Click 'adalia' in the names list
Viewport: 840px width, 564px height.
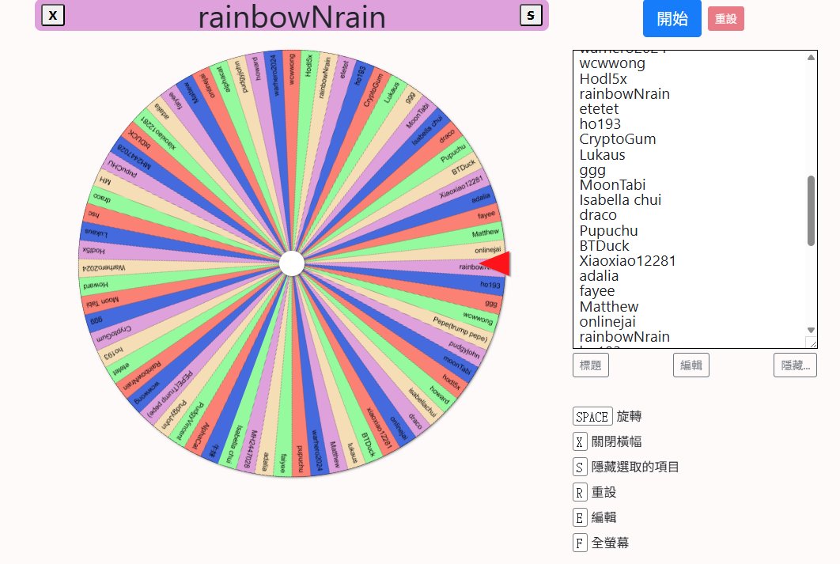(x=599, y=276)
